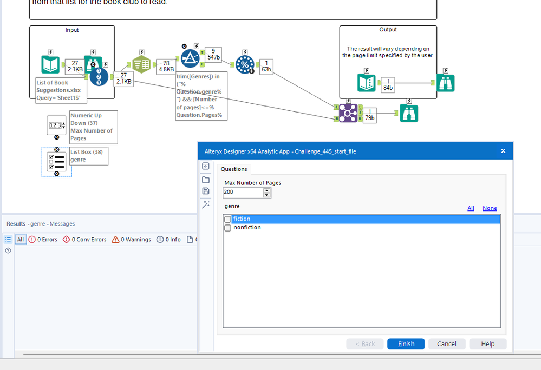Click the Max Number of Pages field

[243, 192]
